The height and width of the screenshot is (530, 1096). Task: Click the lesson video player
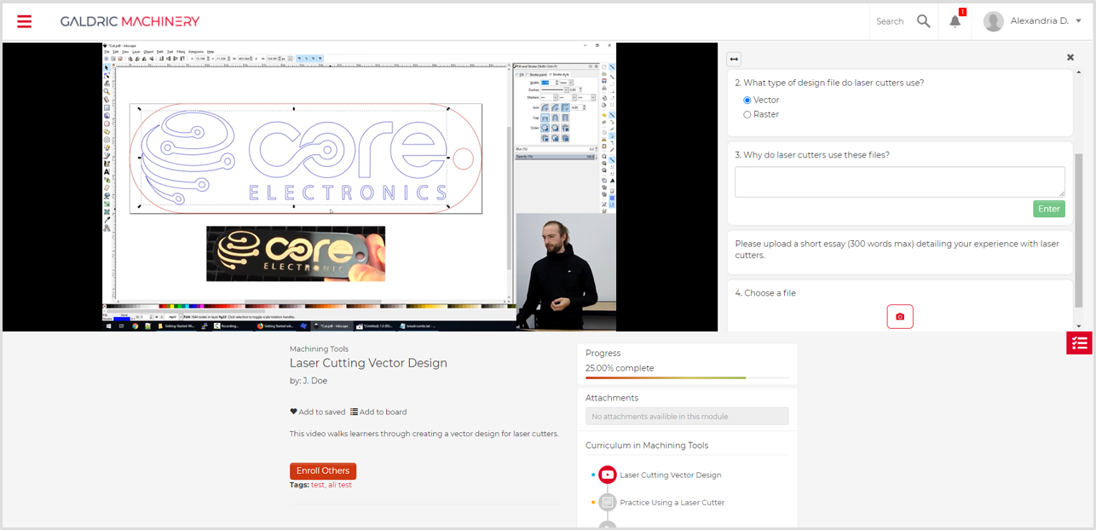(359, 186)
